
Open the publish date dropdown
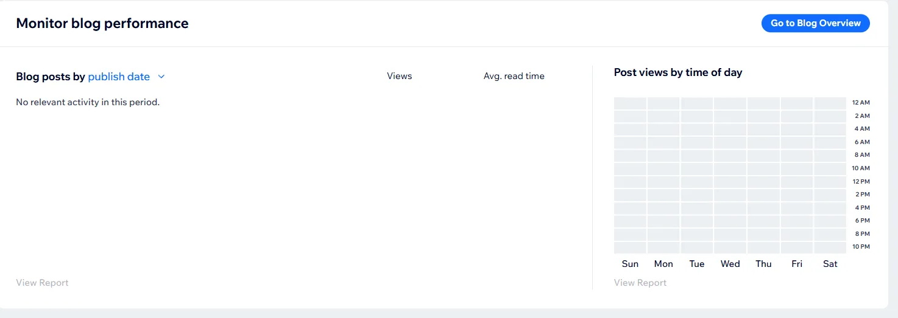coord(119,77)
